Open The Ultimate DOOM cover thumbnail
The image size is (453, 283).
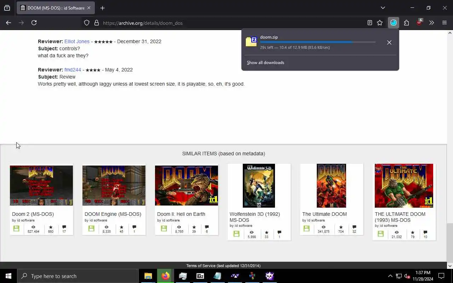tap(331, 186)
